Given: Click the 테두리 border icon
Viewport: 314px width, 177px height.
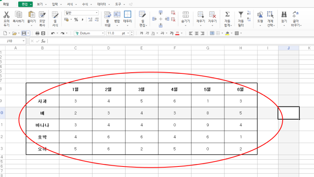Looking at the screenshot, I should 128,14.
